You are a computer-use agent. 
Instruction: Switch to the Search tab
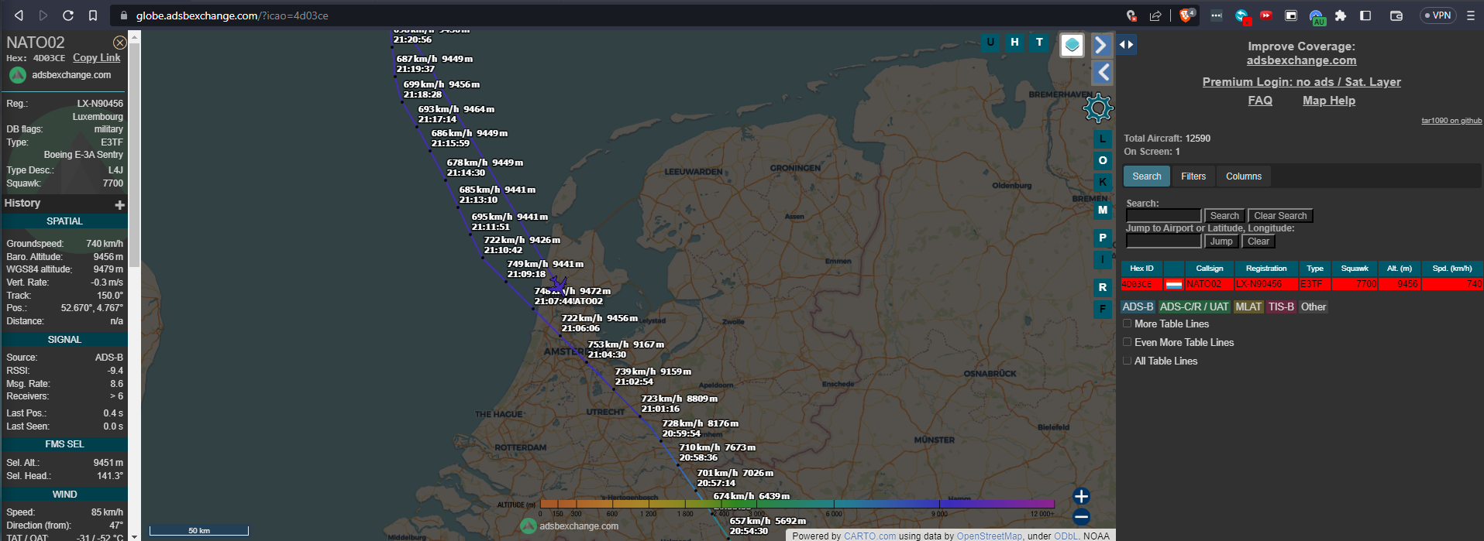[1147, 176]
